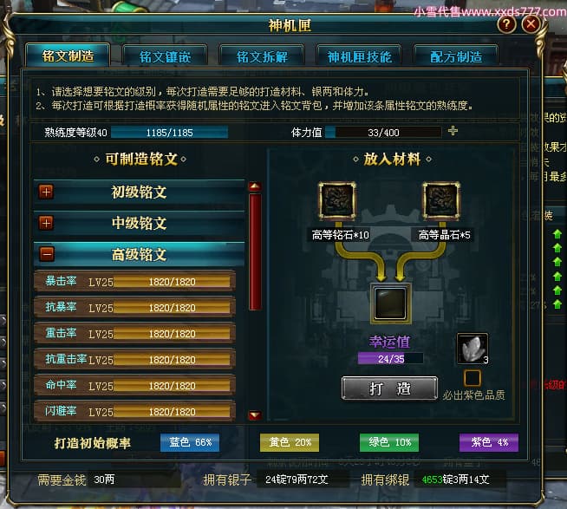
Task: Click the 高等铭石 material slot icon
Action: [x=337, y=201]
